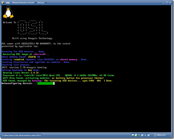Open the VMware Remote Console dropdown menu
The height and width of the screenshot is (139, 174).
[x=24, y=3]
